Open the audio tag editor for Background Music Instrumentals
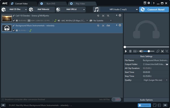Screen dimensions: 170x108 tap(108, 26)
